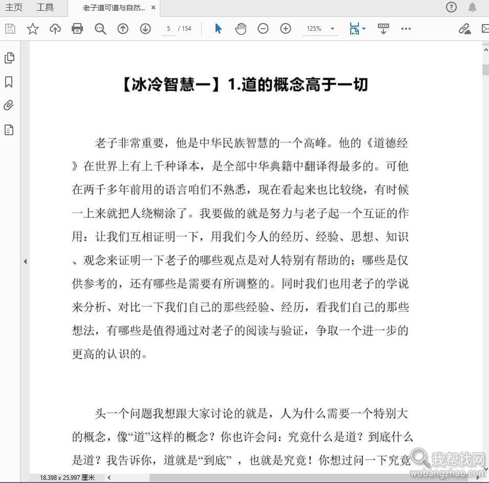Add document to favorites with star icon
This screenshot has width=489, height=483.
point(32,29)
